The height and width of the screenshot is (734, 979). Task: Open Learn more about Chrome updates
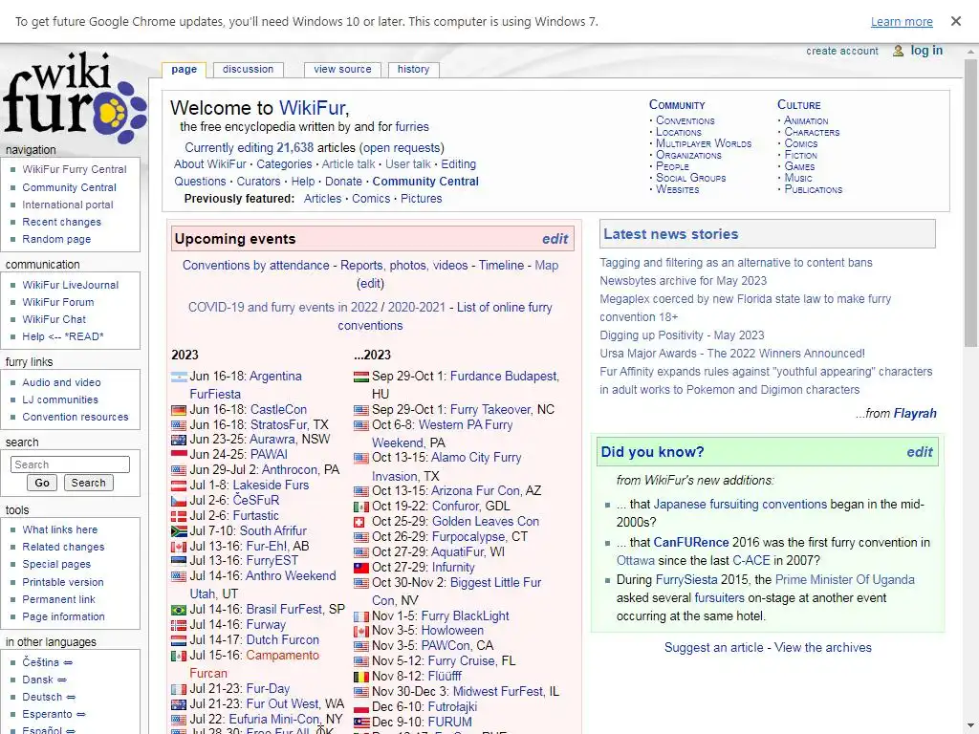(x=902, y=22)
